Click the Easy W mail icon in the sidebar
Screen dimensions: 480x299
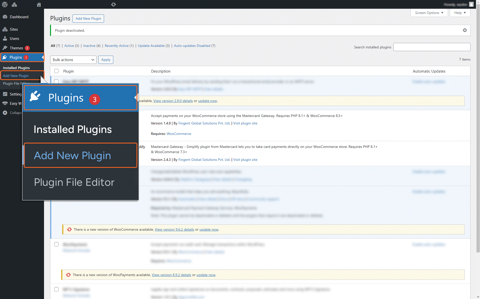click(x=5, y=103)
